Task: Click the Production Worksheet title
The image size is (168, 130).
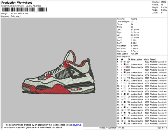Action: pyautogui.click(x=17, y=3)
